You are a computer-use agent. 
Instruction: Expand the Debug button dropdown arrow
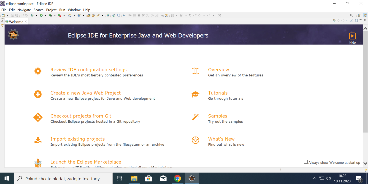tap(36, 15)
